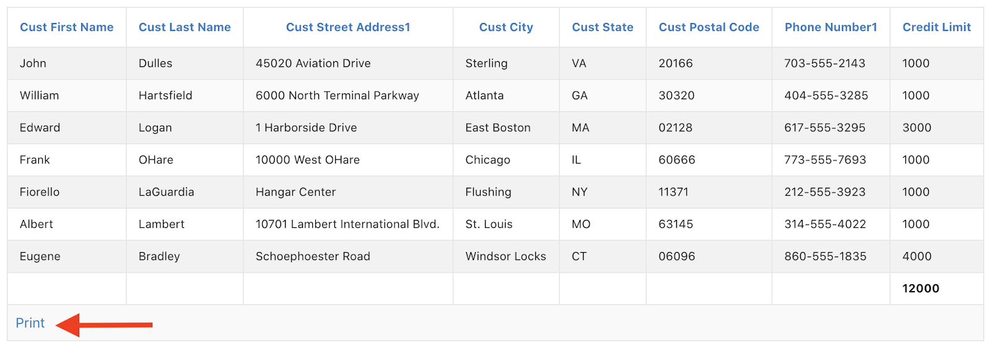Click the Windsor Locks city cell

pyautogui.click(x=505, y=256)
